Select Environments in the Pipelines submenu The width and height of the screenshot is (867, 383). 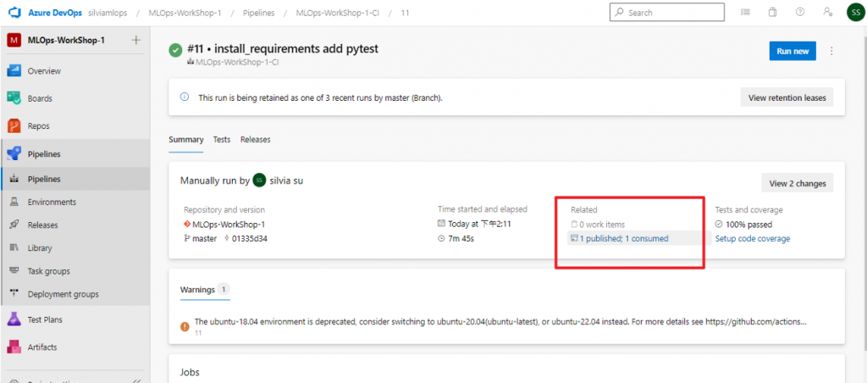pyautogui.click(x=52, y=202)
